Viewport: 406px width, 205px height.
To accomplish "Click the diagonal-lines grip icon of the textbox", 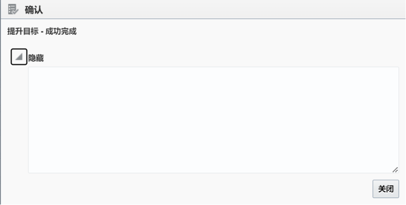I will 395,169.
